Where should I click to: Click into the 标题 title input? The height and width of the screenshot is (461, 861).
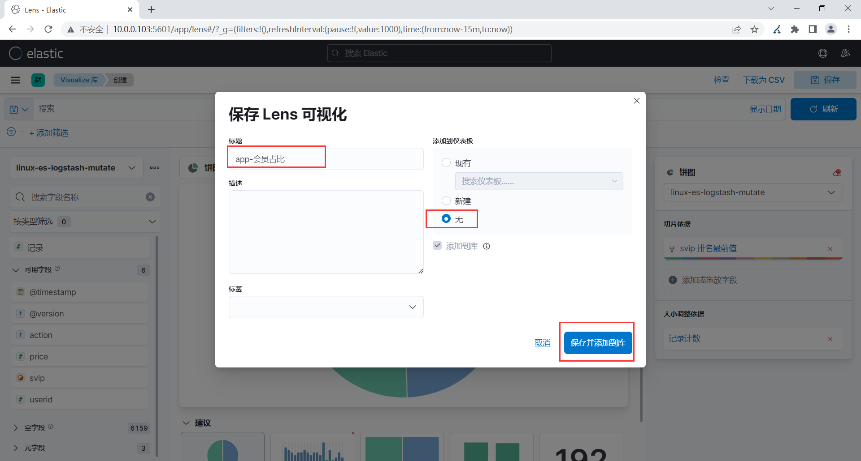coord(326,159)
